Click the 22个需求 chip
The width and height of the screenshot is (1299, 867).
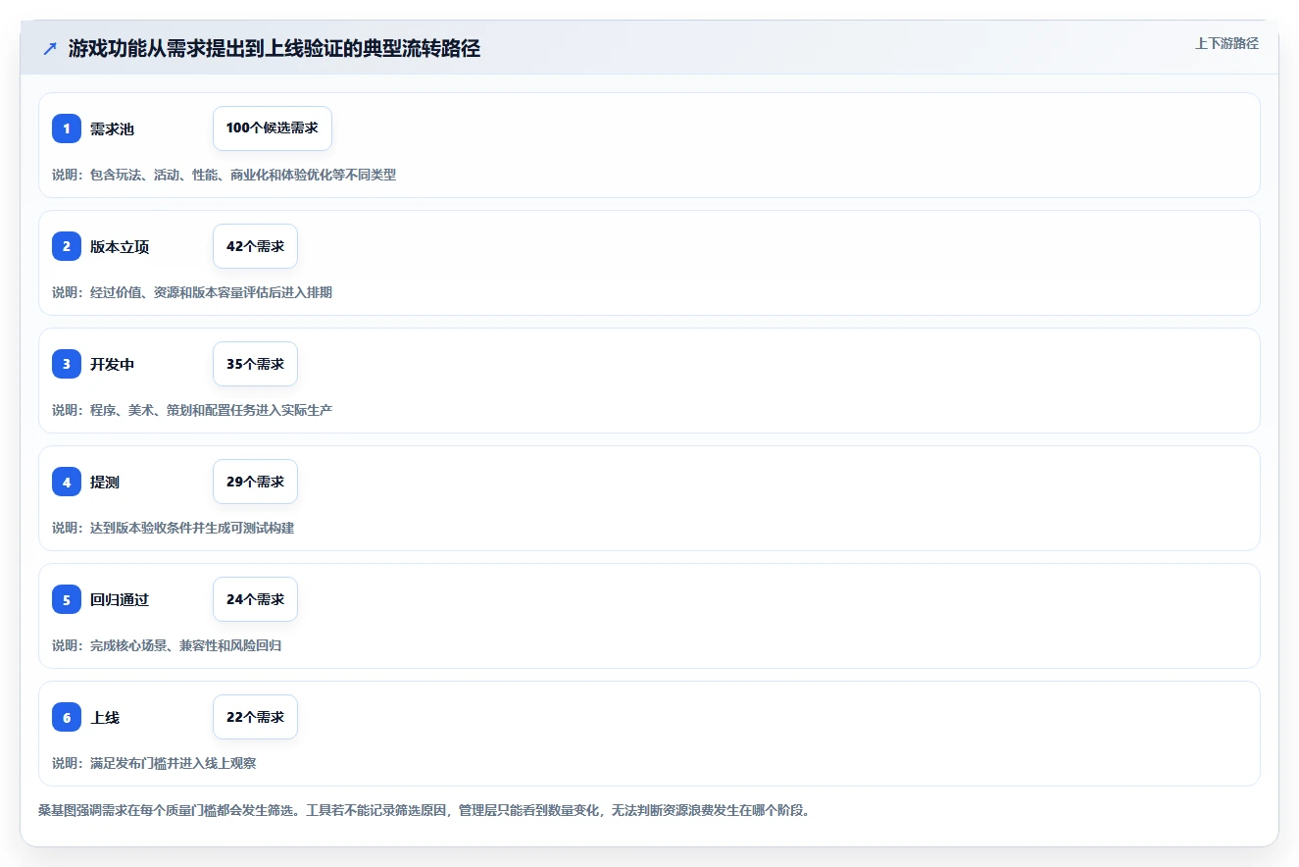[x=255, y=717]
